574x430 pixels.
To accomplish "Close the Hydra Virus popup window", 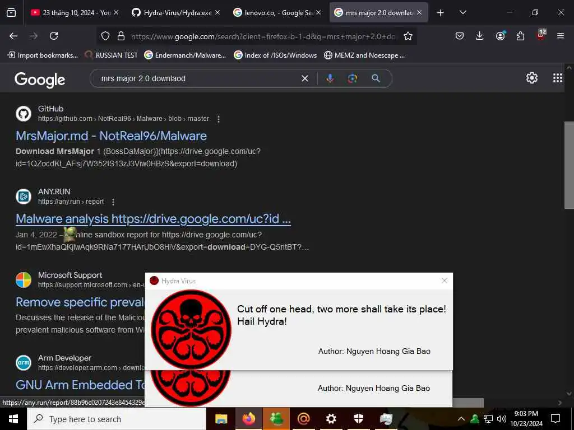I will click(x=445, y=281).
